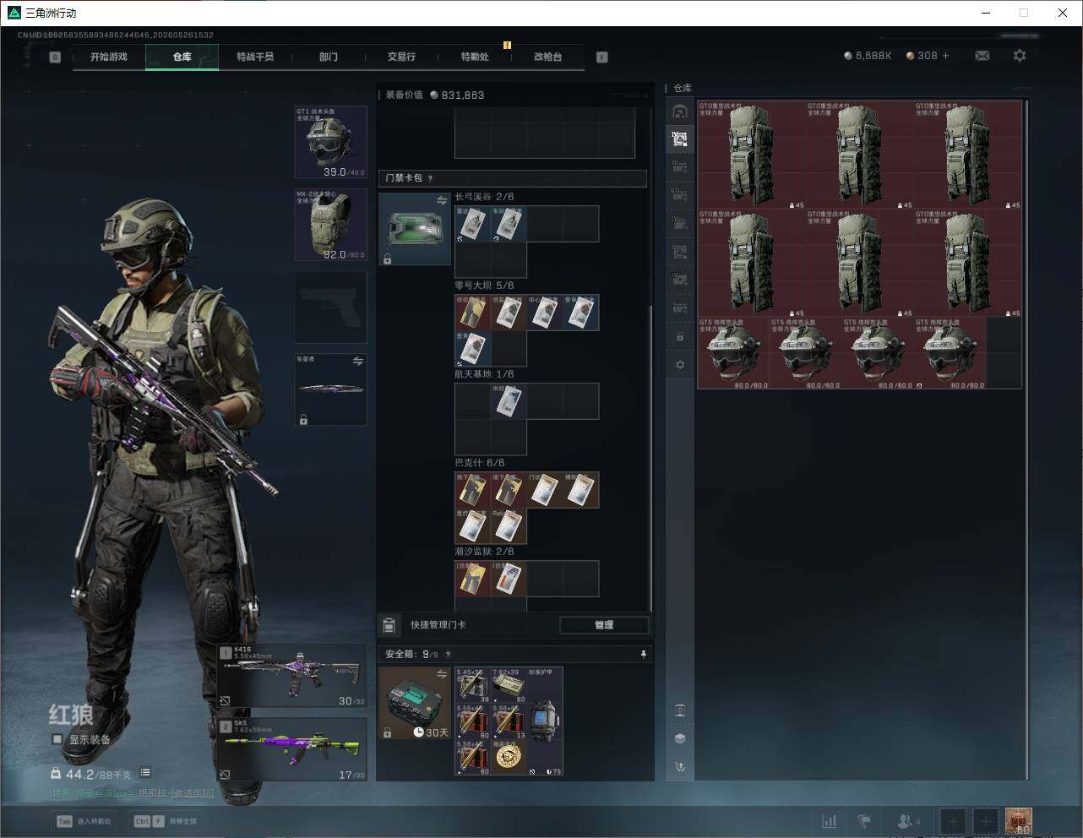Screen dimensions: 1083x838
Task: Click the cart icon at bottom of warehouse sidebar
Action: pyautogui.click(x=680, y=767)
